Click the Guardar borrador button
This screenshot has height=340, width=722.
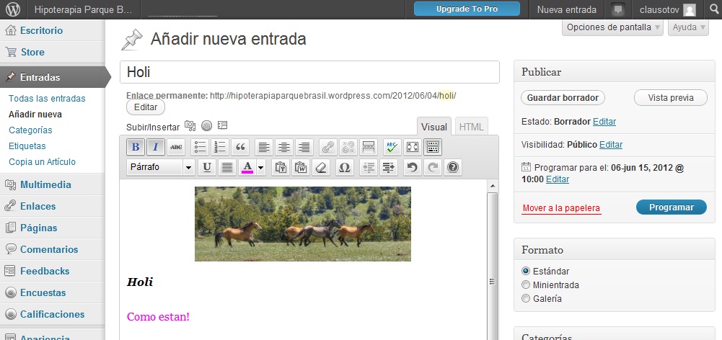[563, 98]
